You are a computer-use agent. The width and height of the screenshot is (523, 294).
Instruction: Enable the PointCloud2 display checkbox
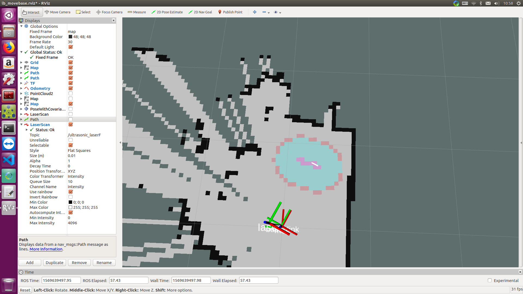click(71, 93)
